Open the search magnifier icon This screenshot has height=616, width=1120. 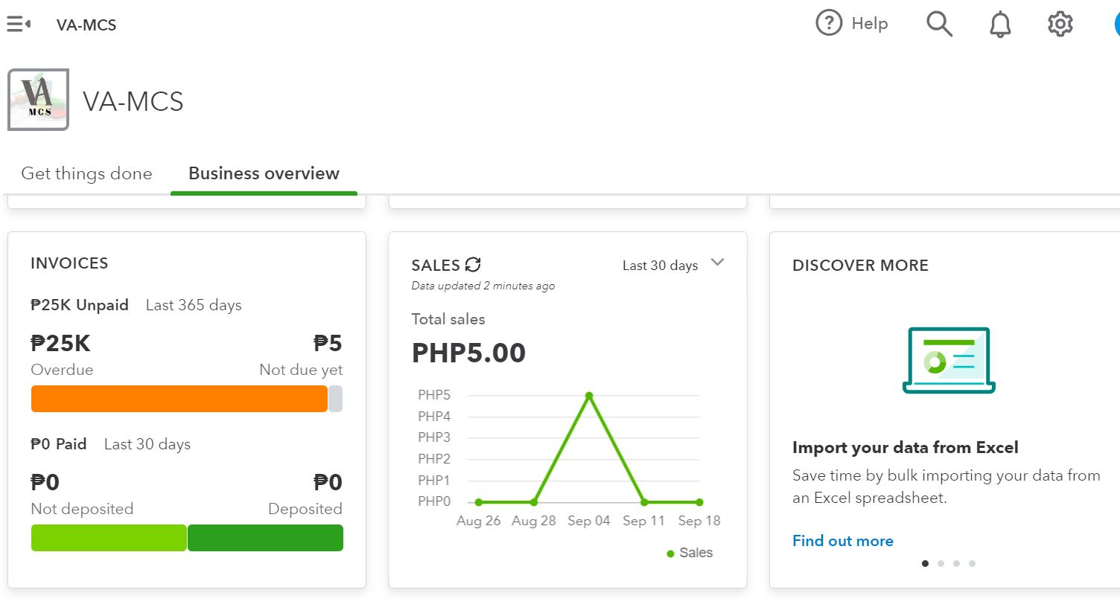[939, 24]
